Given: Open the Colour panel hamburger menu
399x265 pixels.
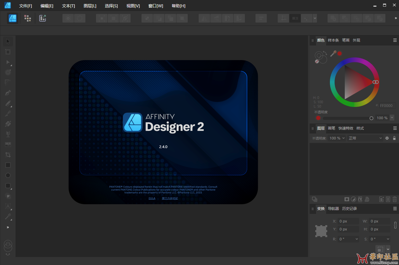Looking at the screenshot, I should (395, 40).
